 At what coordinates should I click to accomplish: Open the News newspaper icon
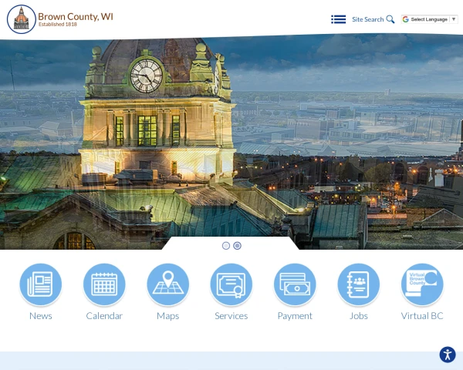[41, 284]
